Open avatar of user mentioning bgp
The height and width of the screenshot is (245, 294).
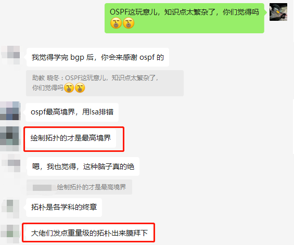click(11, 55)
